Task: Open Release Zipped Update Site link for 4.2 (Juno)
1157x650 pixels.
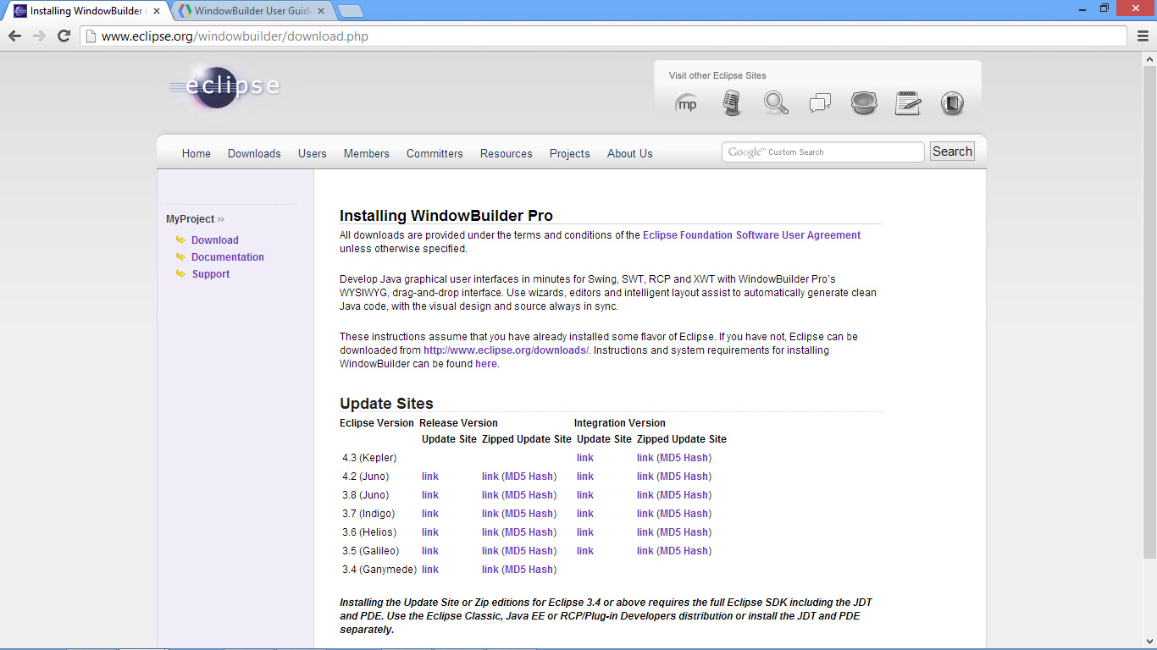Action: (x=490, y=476)
